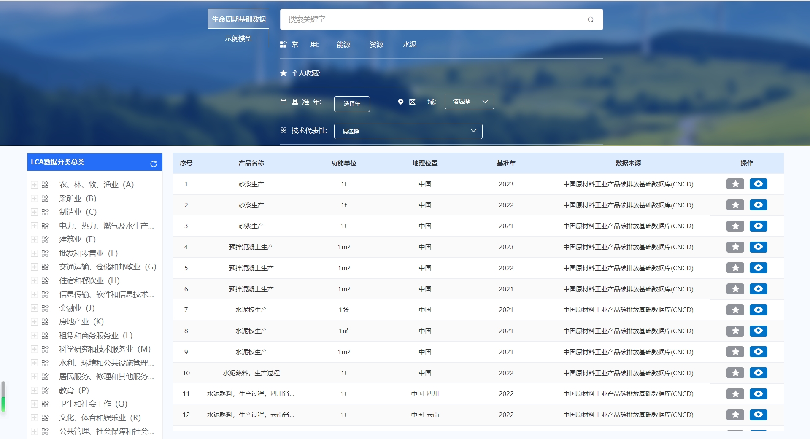Select 交通运输、仓储和邮政业 (G) category
810x439 pixels.
coord(108,267)
